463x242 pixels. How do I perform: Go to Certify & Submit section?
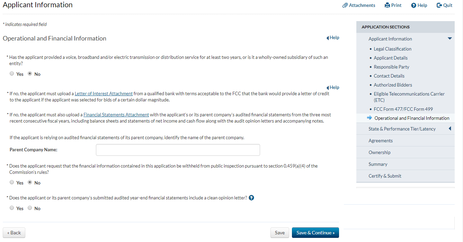(x=385, y=176)
